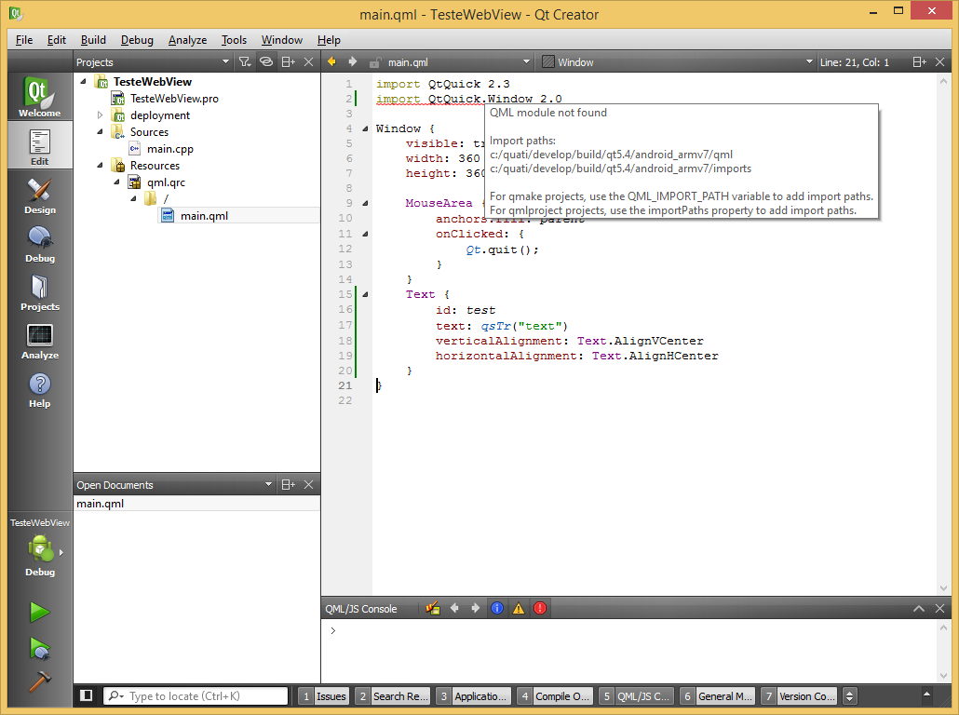
Task: Open the Issues output pane
Action: [x=323, y=696]
